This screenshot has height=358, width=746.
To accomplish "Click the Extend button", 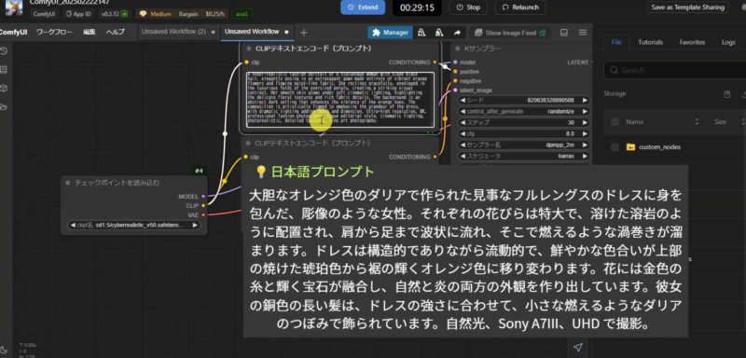I will click(x=363, y=7).
